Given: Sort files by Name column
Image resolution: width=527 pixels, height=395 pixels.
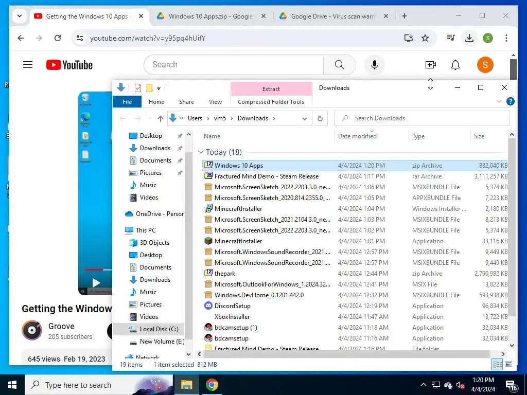Looking at the screenshot, I should 212,136.
